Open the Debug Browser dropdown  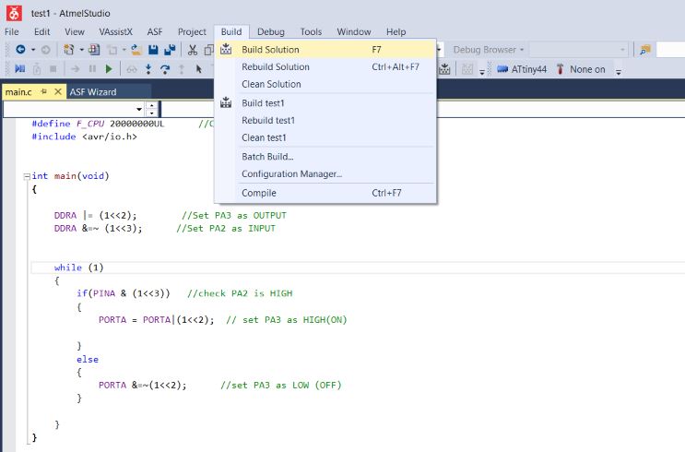point(489,50)
